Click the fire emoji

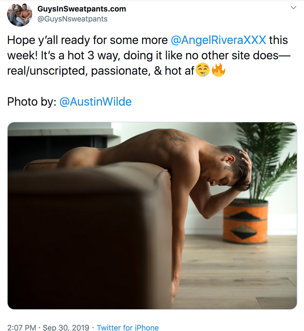coord(219,70)
